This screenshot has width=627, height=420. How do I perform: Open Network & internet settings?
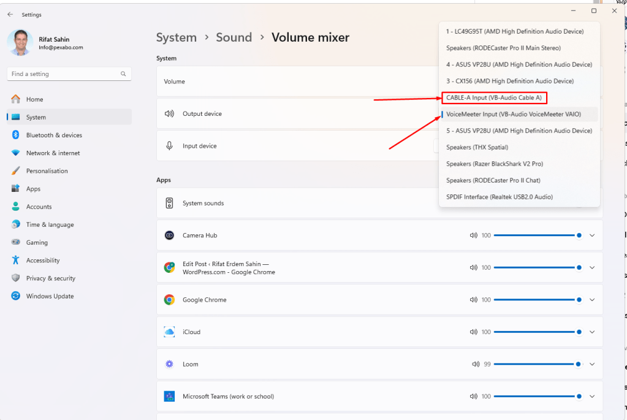point(69,153)
